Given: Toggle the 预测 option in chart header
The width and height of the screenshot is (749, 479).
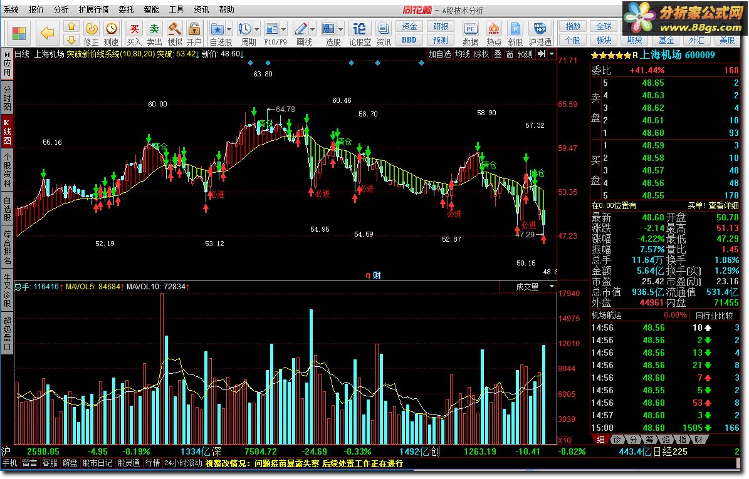Looking at the screenshot, I should tap(525, 54).
